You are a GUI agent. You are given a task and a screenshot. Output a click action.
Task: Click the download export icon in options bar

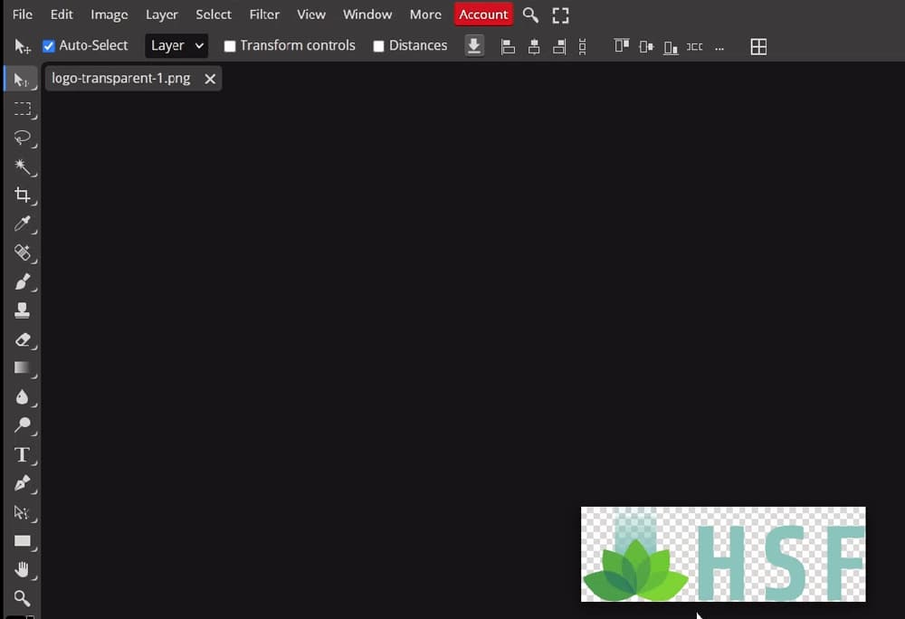point(474,45)
